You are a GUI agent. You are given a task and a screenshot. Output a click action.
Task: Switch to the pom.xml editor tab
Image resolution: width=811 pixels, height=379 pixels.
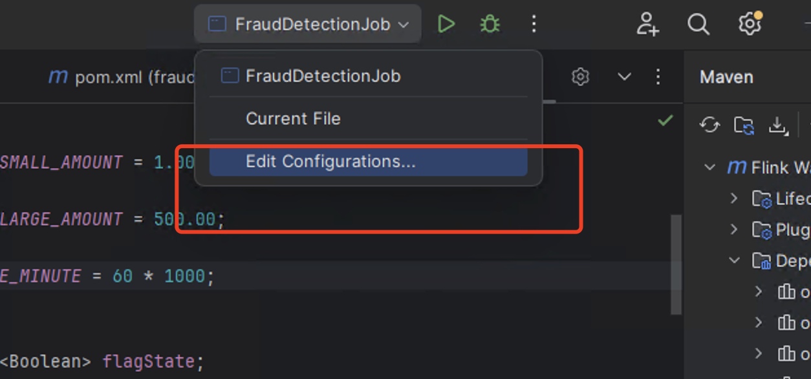[x=123, y=78]
